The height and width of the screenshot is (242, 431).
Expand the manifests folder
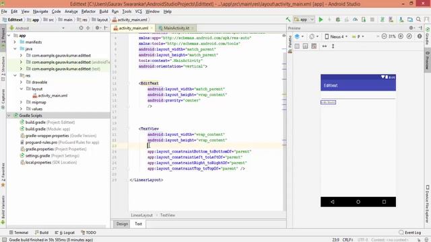15,42
